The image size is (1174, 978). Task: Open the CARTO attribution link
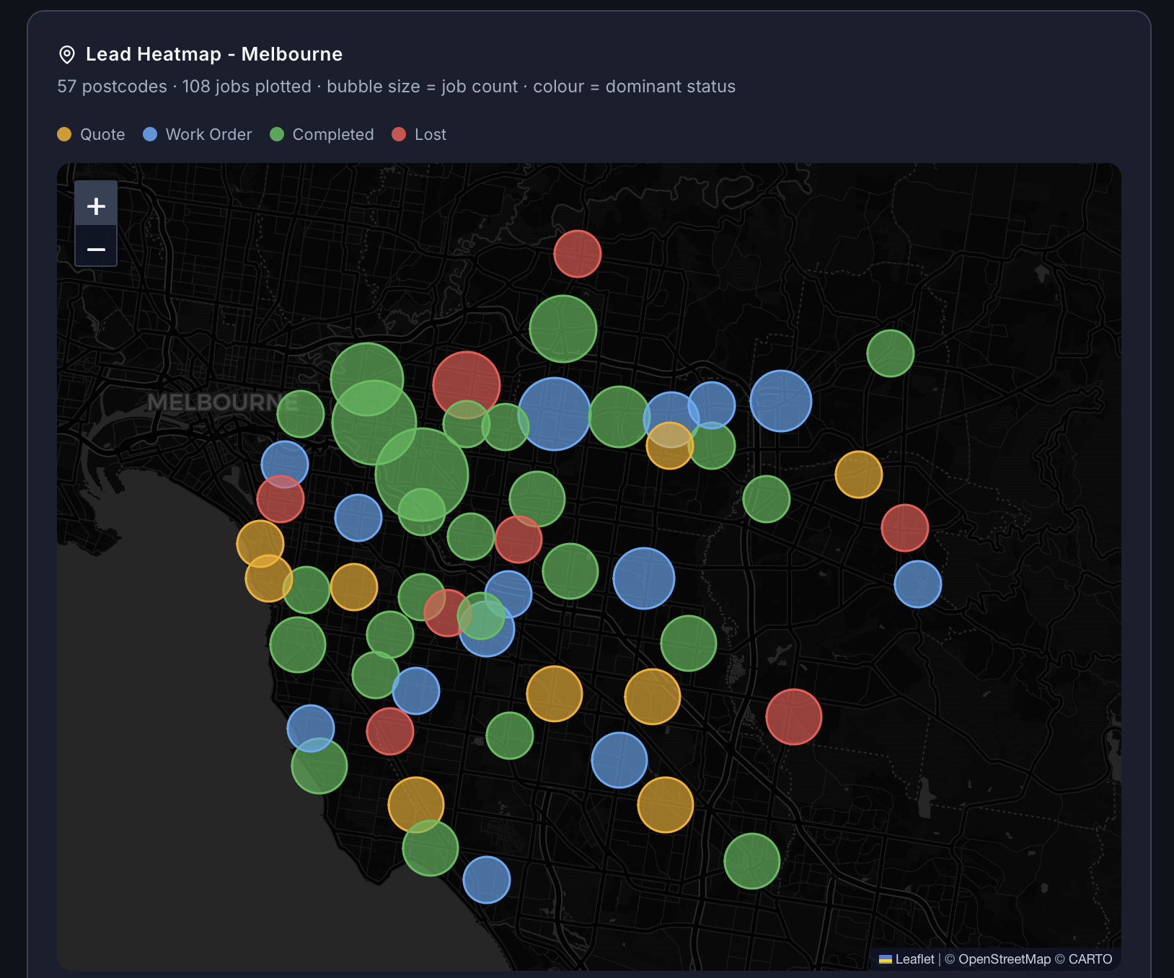pyautogui.click(x=1090, y=959)
